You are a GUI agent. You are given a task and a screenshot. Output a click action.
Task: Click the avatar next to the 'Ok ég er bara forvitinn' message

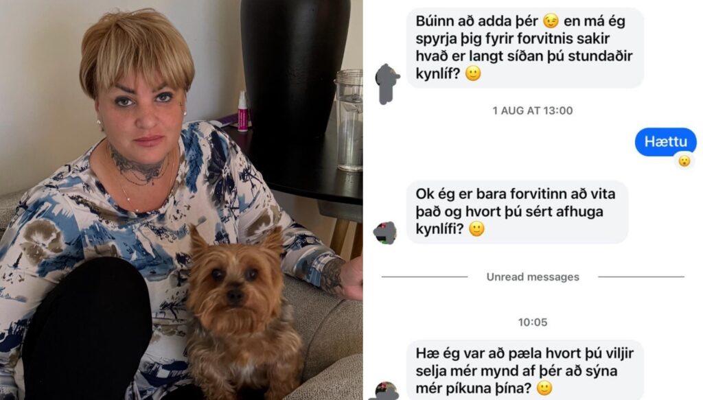point(385,233)
